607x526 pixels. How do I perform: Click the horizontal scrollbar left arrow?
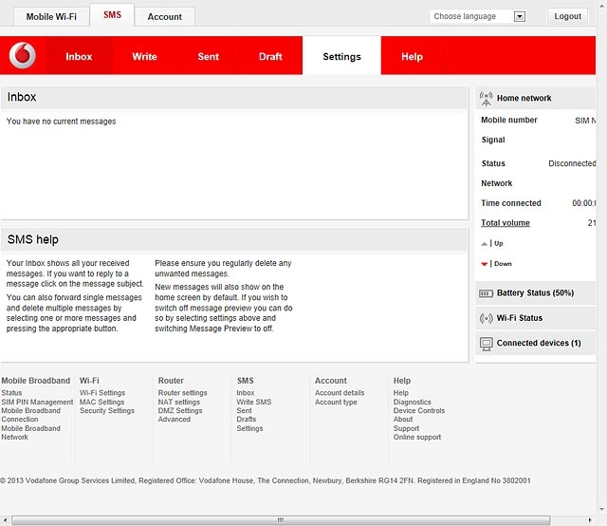(x=5, y=520)
